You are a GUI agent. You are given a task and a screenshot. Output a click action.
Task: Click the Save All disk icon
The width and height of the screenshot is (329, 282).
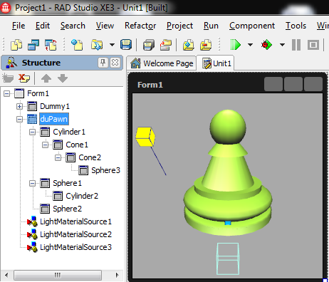[x=126, y=45]
